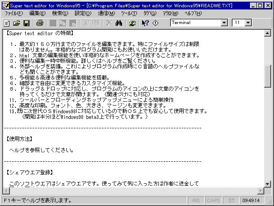
Task: Open the ヘルプ(H) menu
Action: pos(193,13)
